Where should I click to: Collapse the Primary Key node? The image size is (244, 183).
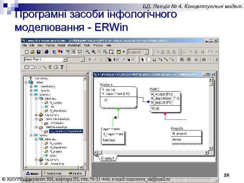click(41, 164)
